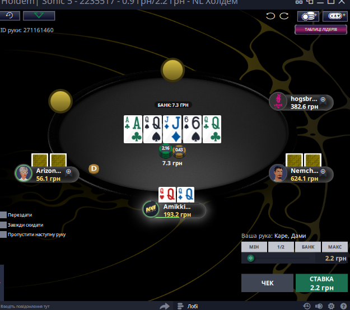Check Пропустити наступну руку option
The height and width of the screenshot is (310, 350).
point(3,234)
